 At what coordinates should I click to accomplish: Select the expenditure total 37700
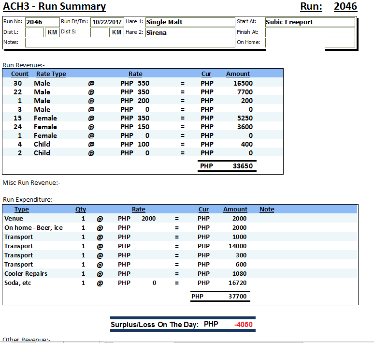coord(237,296)
